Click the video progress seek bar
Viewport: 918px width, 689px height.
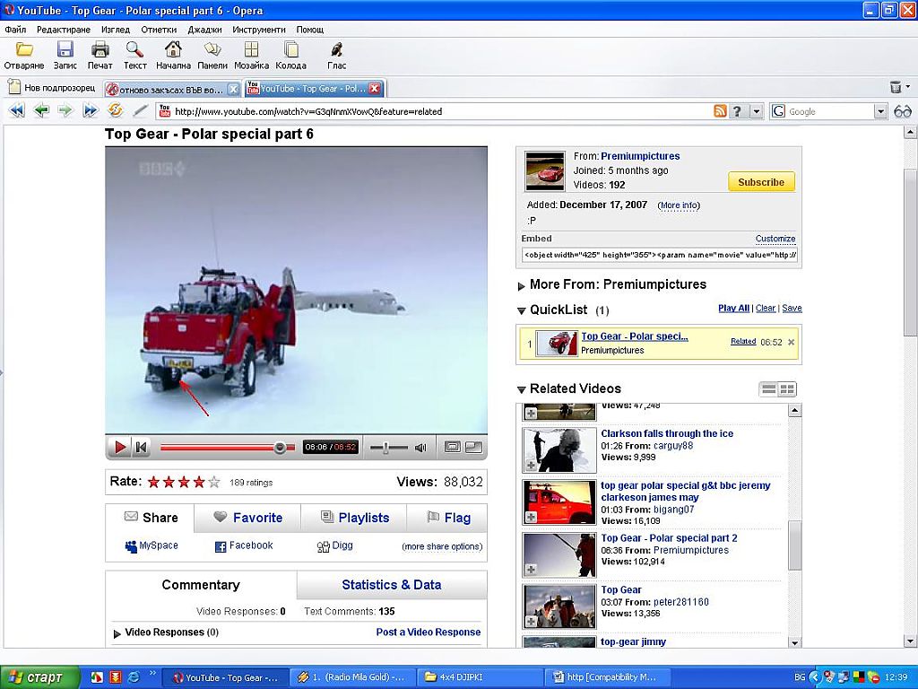[x=227, y=448]
